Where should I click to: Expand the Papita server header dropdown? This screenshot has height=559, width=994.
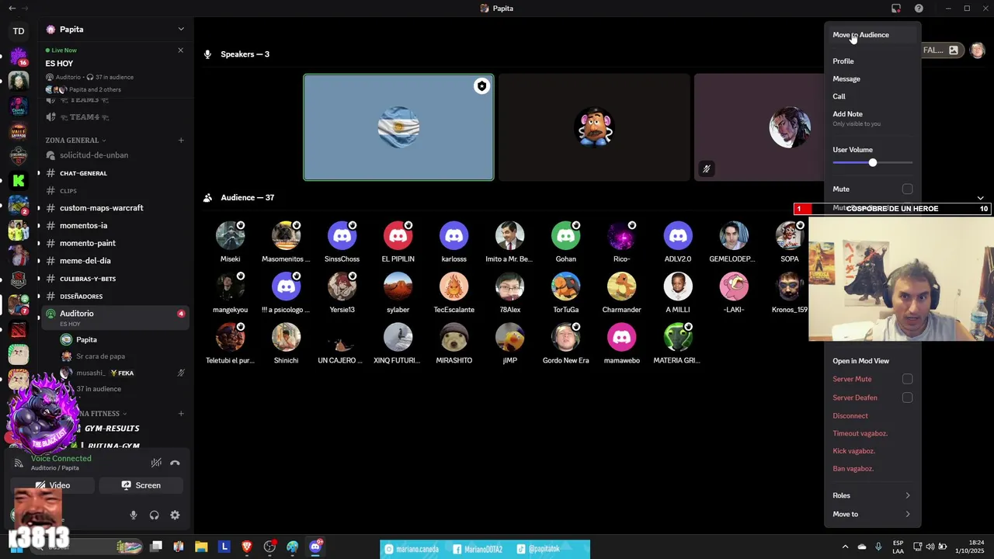pos(181,30)
